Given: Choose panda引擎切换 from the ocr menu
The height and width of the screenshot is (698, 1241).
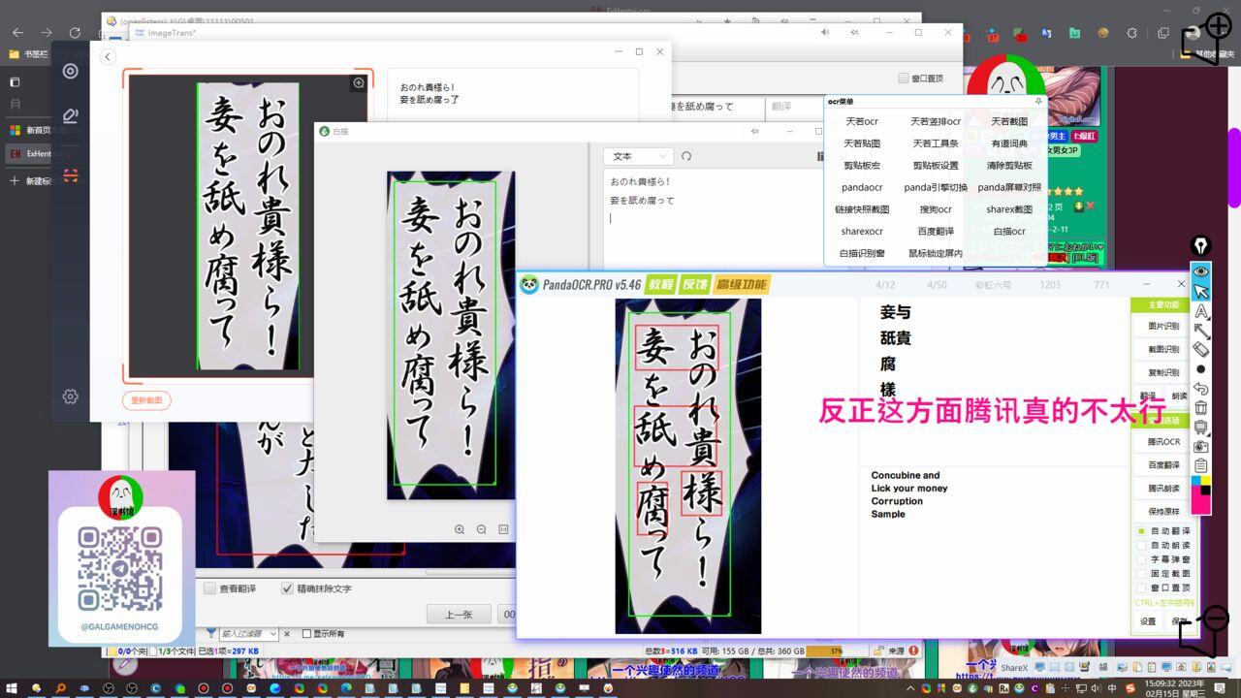Looking at the screenshot, I should (936, 188).
